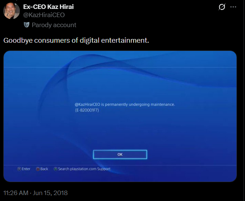
Task: Select the Parody account label
Action: point(54,25)
